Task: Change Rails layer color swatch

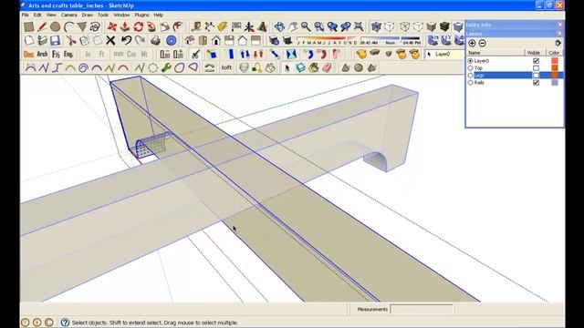Action: (555, 83)
